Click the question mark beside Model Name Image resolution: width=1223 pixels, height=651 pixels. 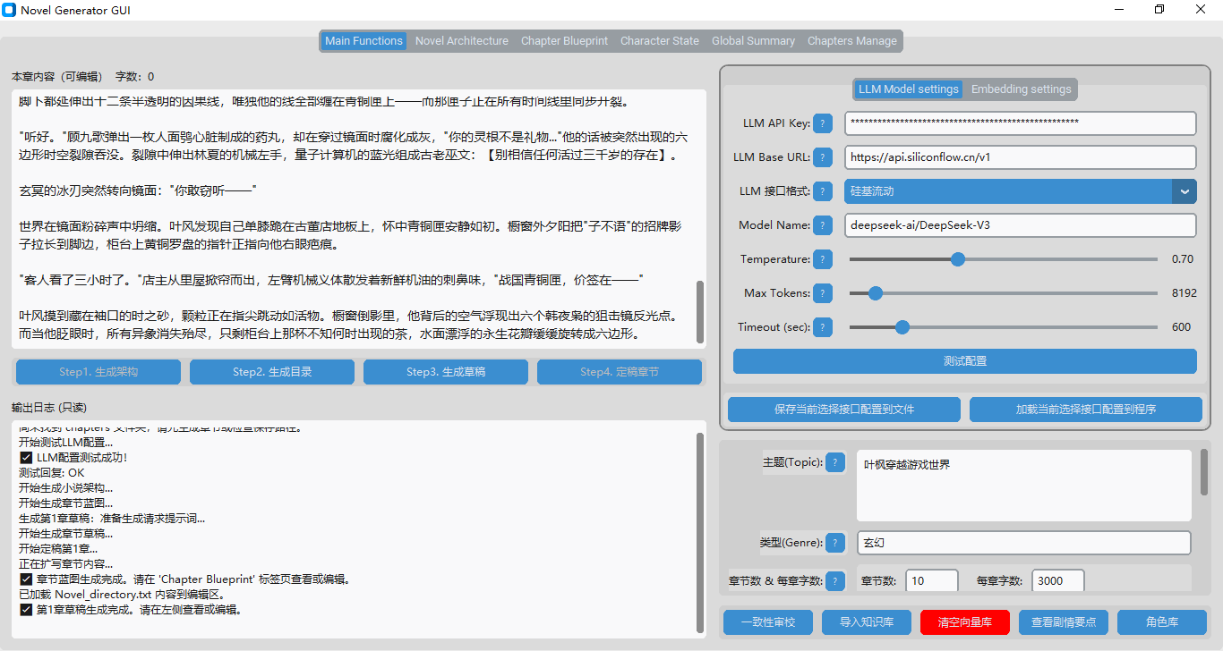click(823, 225)
